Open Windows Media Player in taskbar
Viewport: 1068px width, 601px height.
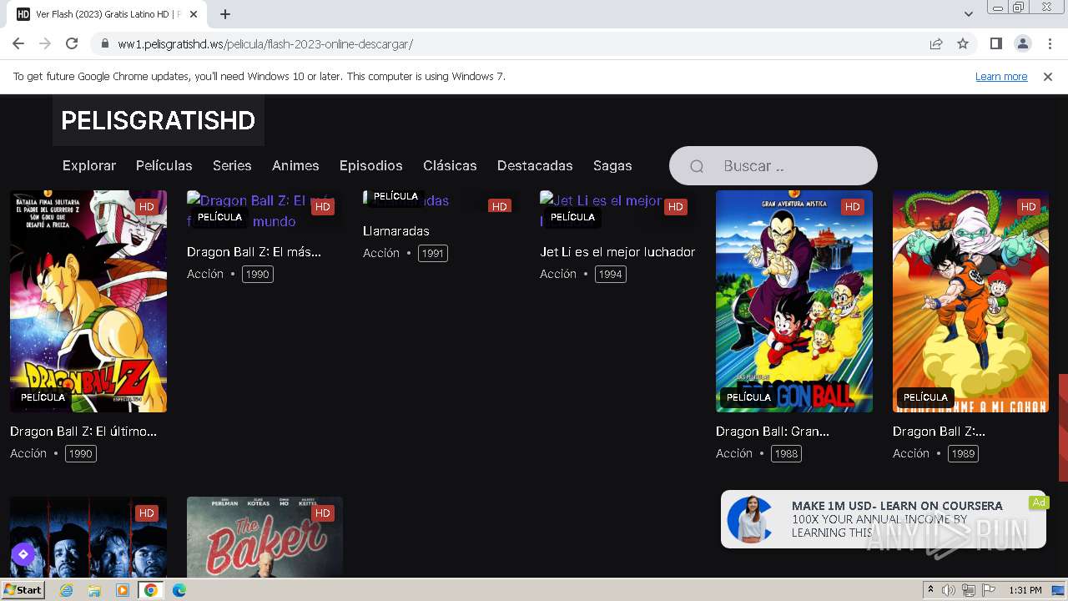click(x=123, y=590)
